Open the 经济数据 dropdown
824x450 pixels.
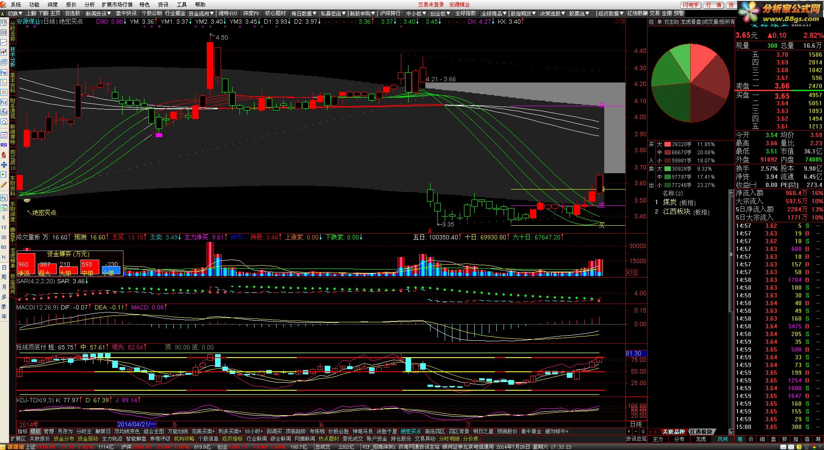point(611,13)
